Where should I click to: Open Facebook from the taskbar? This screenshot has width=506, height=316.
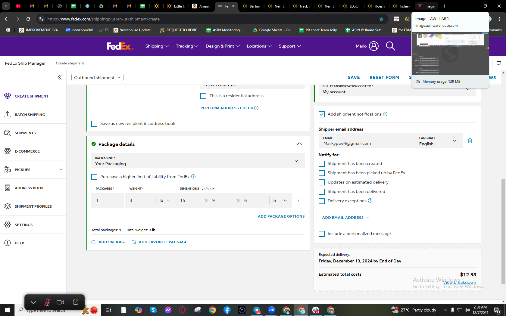[227, 310]
